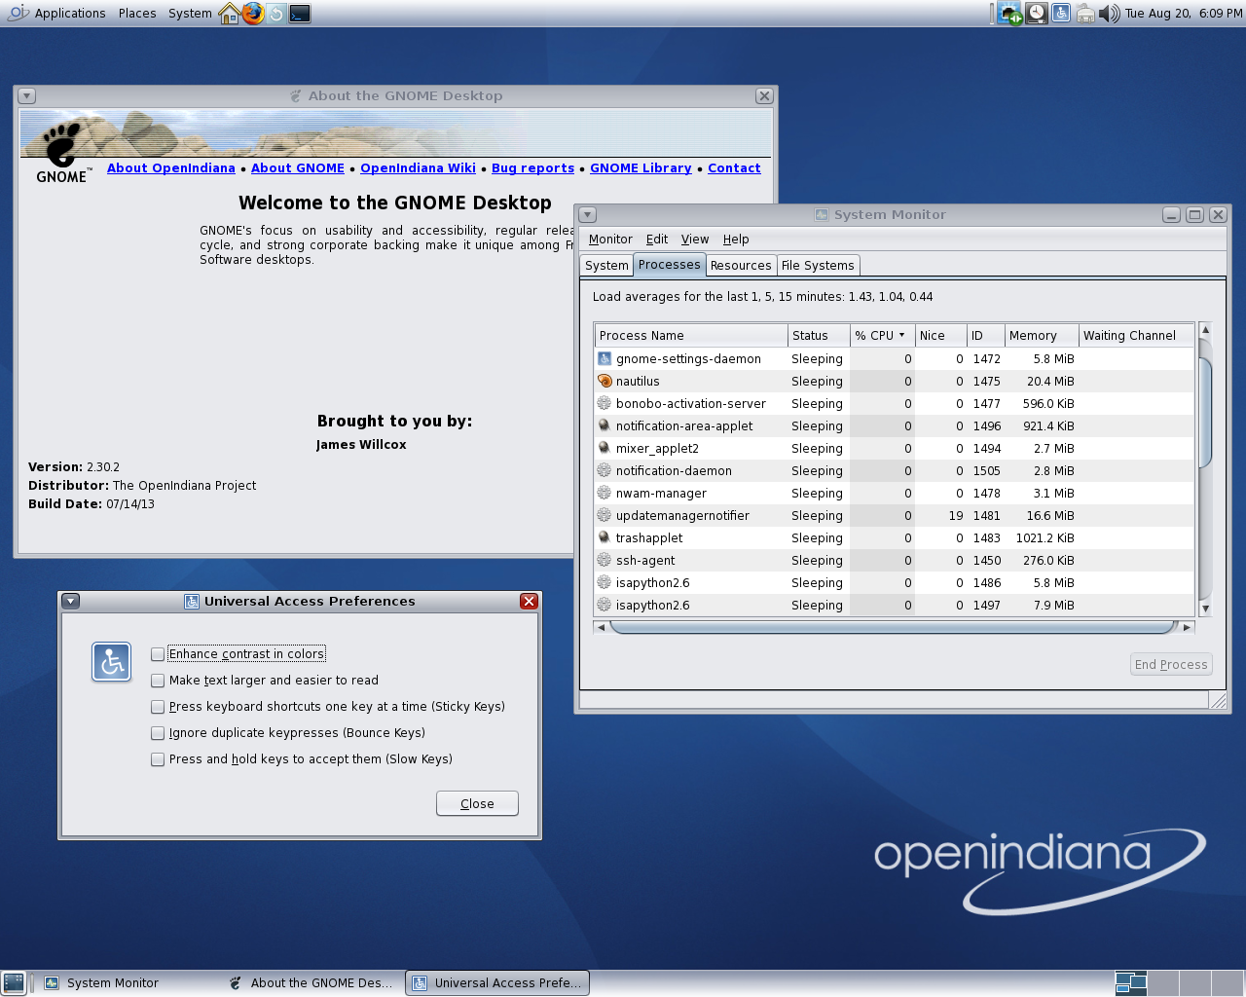Click the process list vertical scrollbar thumb
This screenshot has width=1246, height=997.
pos(1205,413)
